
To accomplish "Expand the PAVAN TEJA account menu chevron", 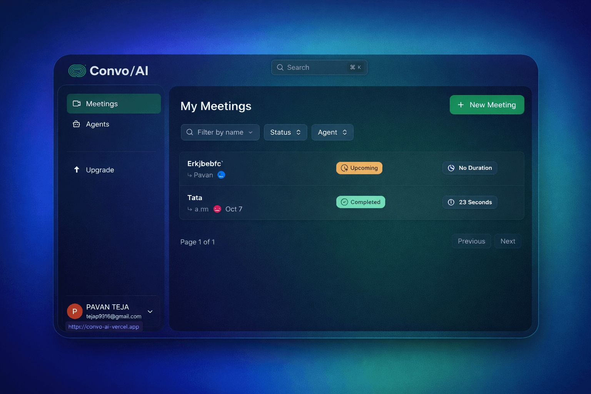I will coord(150,312).
